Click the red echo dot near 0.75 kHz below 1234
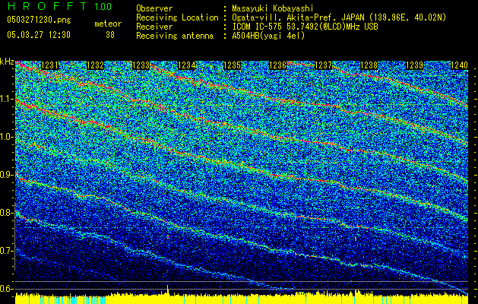The image size is (478, 304). click(168, 236)
